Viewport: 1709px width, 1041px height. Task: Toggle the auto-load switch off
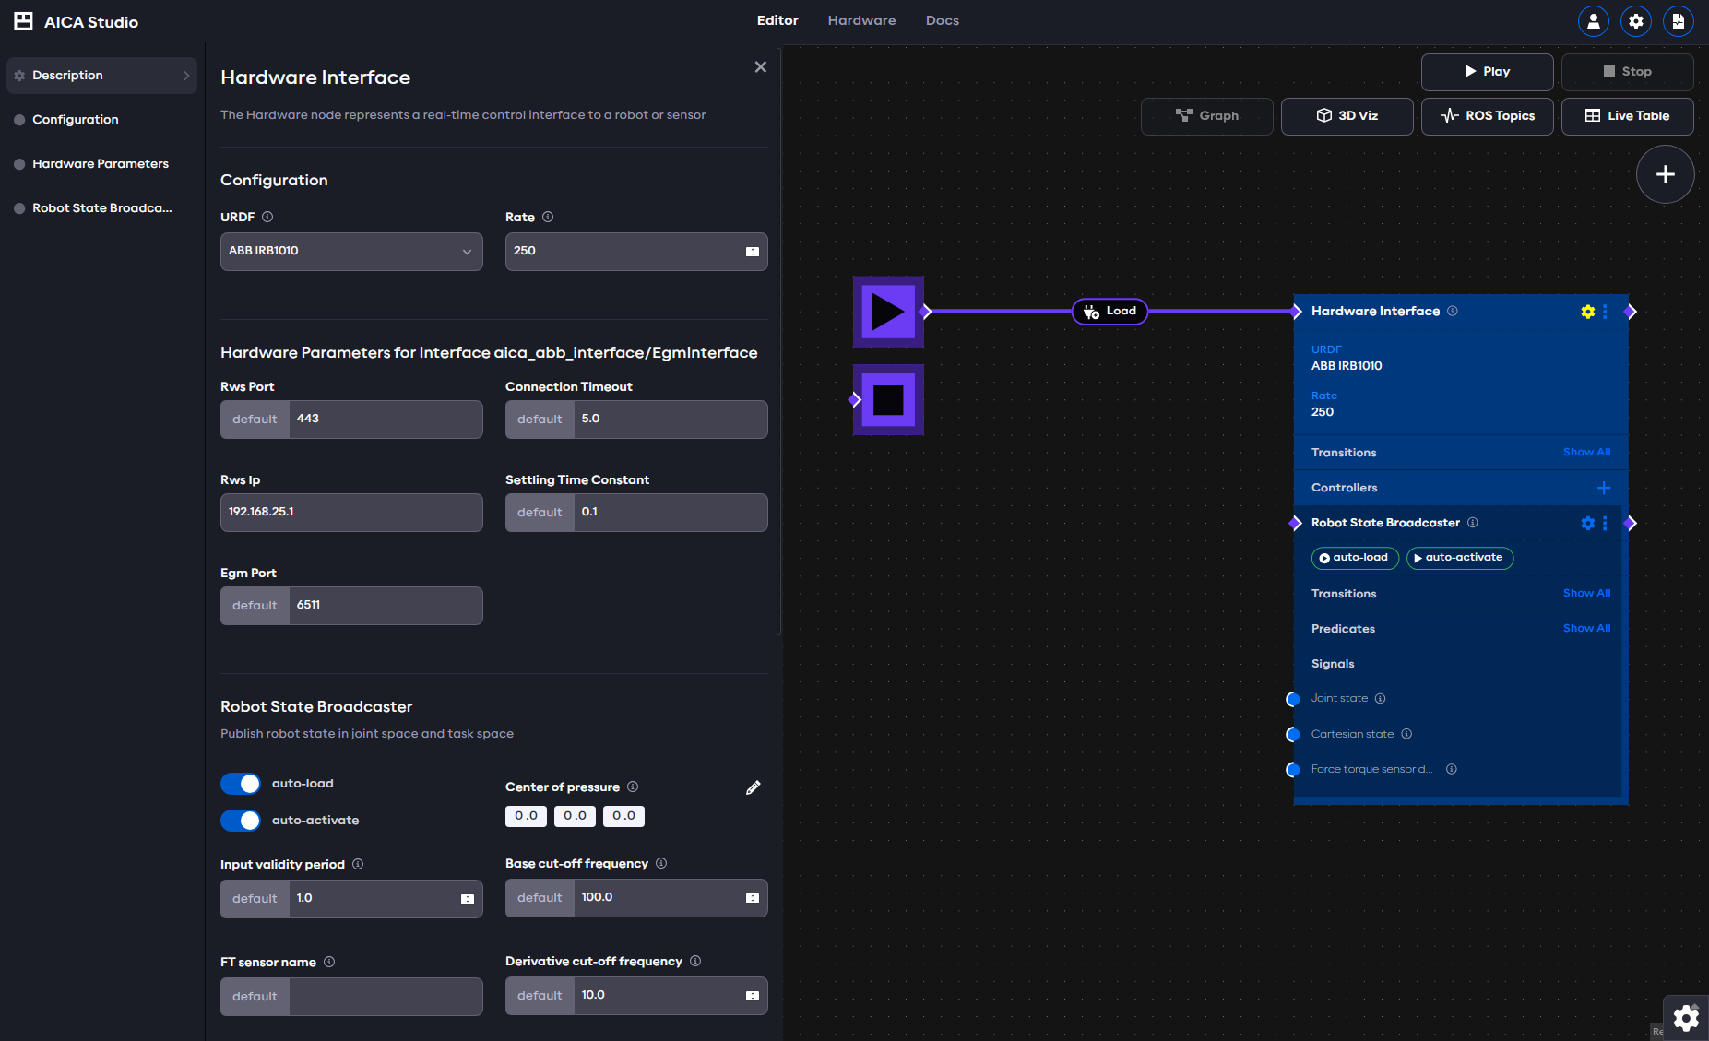241,784
